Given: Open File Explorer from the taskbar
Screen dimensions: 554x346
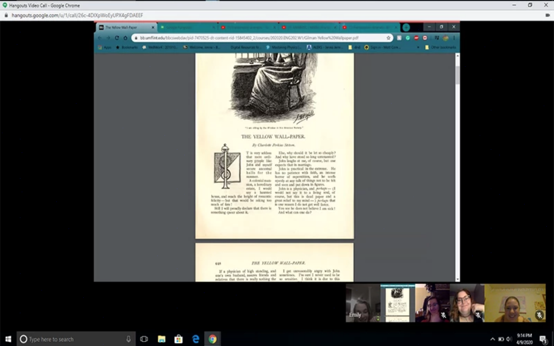Looking at the screenshot, I should tap(162, 339).
